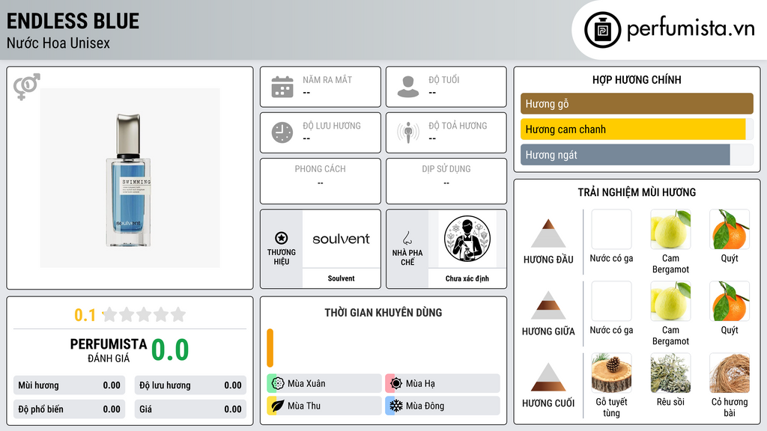Screen dimensions: 767x431
Task: Open the perfumista.vn logo link
Action: point(670,29)
